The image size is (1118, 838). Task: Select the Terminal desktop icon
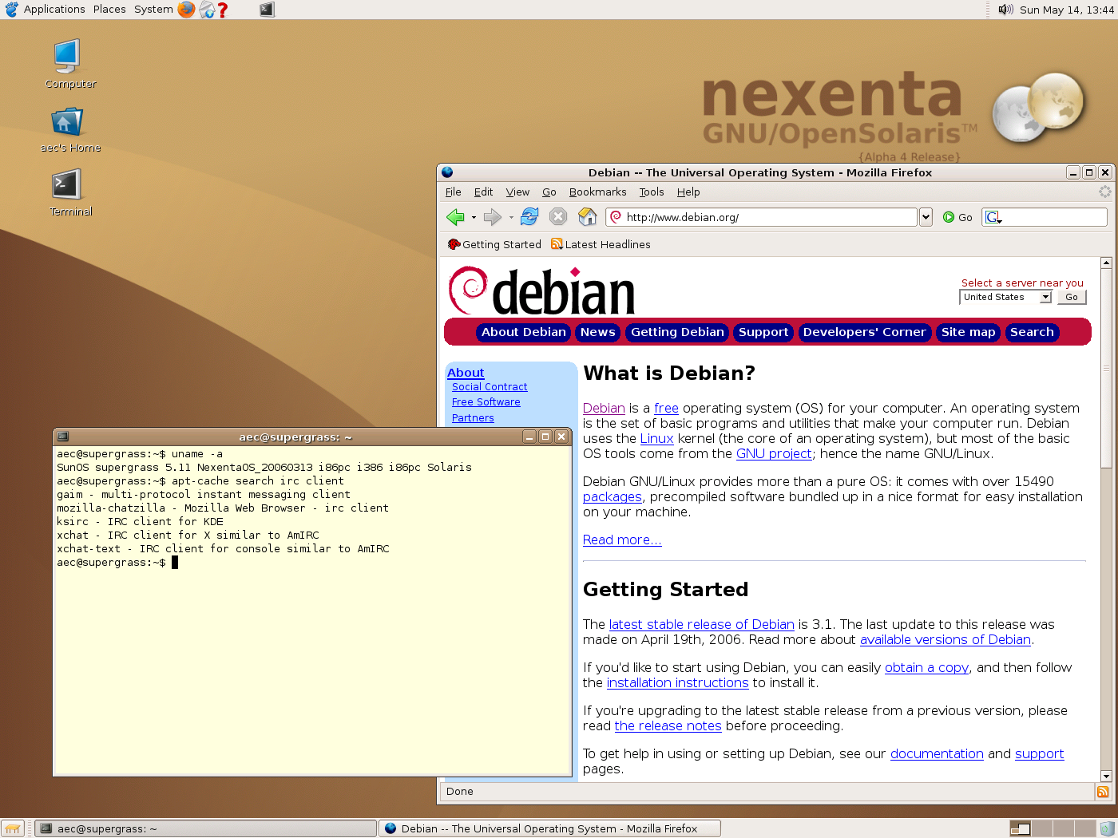click(x=68, y=192)
